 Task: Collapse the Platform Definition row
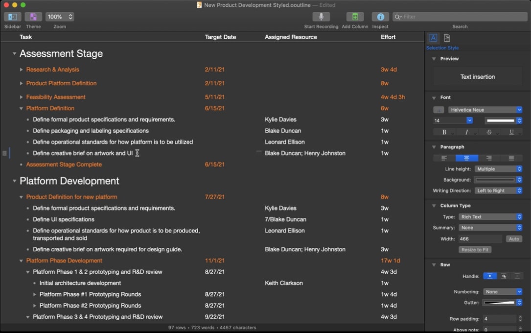coord(21,108)
